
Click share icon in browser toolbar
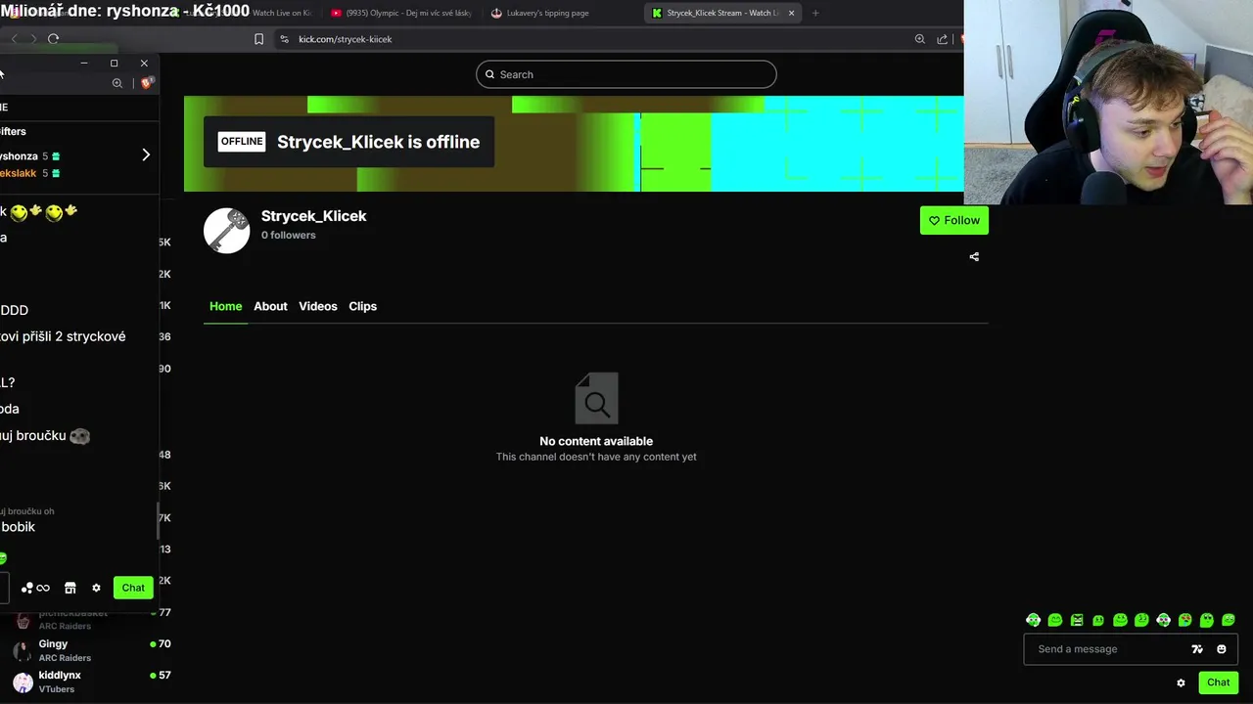[x=942, y=39]
